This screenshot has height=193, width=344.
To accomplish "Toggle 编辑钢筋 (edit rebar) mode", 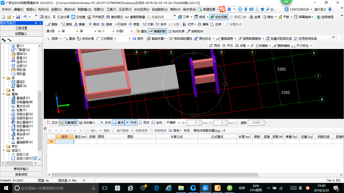I will (157, 31).
